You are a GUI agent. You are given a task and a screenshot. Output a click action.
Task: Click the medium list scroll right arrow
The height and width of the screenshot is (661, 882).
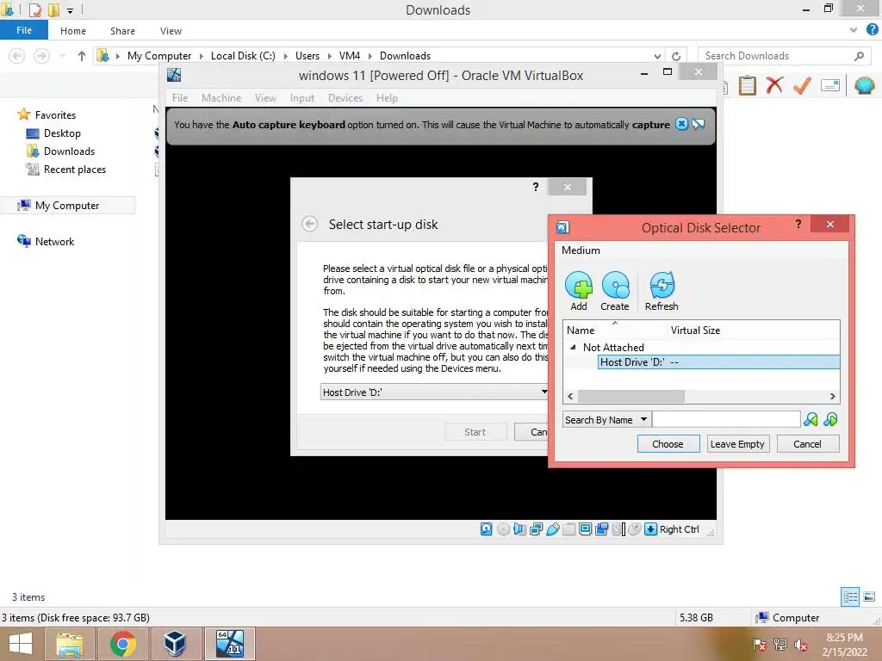pyautogui.click(x=833, y=396)
